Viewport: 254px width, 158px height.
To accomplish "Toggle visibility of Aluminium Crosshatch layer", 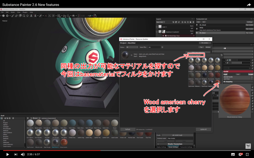I will [157, 32].
